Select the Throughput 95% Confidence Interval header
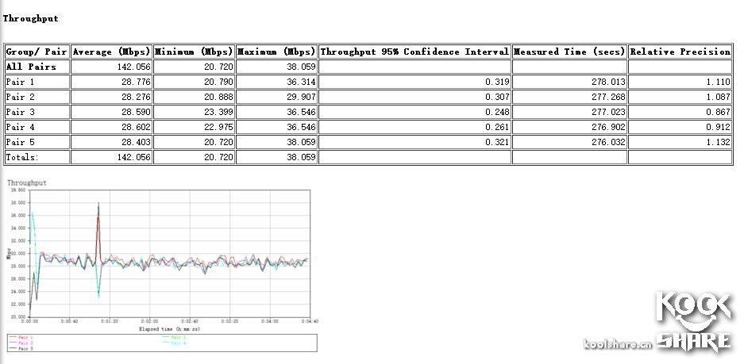 [x=414, y=52]
